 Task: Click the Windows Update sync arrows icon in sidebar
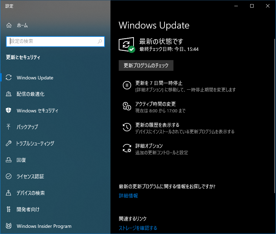(x=9, y=78)
